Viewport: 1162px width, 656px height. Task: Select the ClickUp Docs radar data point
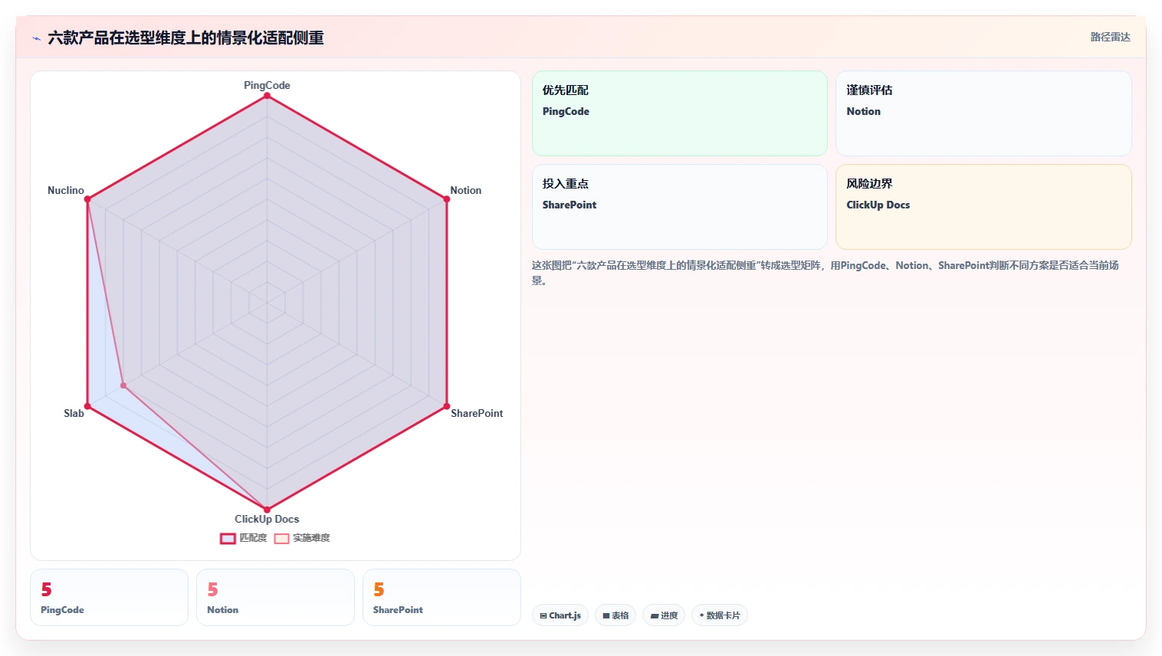click(267, 510)
